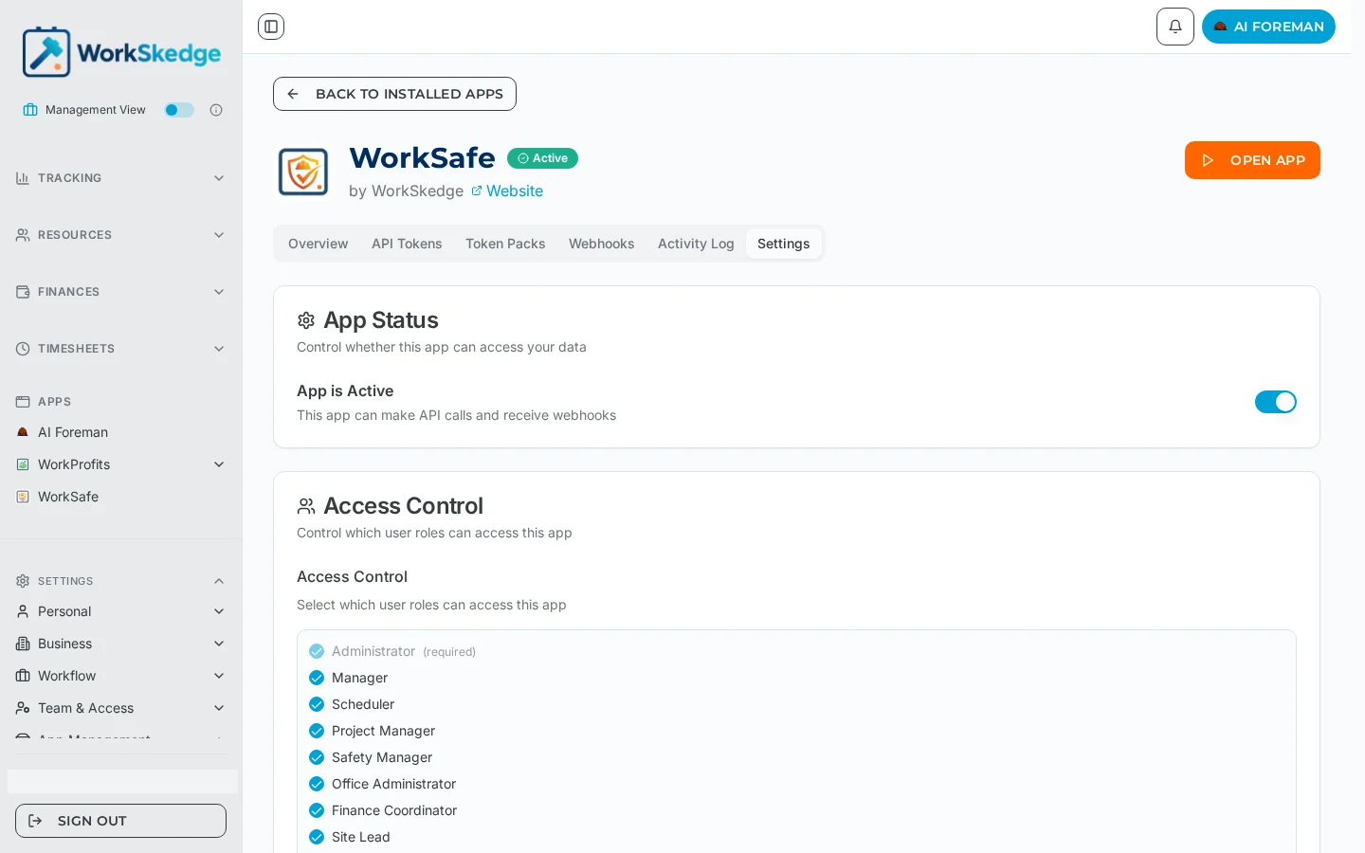Screen dimensions: 1365x853
Task: Expand the Tracking section chevron
Action: click(x=219, y=178)
